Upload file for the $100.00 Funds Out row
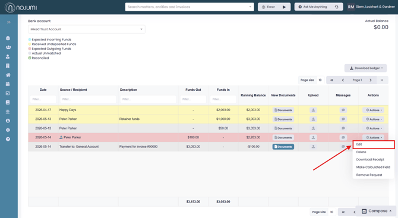The height and width of the screenshot is (218, 398). 313,138
